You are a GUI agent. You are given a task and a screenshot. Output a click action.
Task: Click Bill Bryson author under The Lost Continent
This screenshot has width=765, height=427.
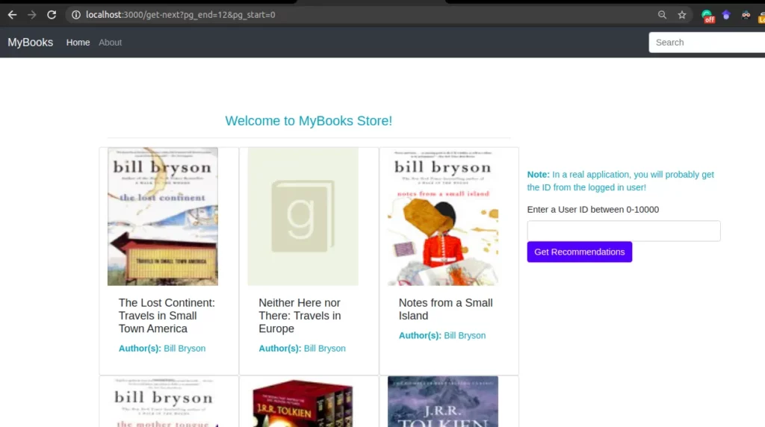click(185, 349)
